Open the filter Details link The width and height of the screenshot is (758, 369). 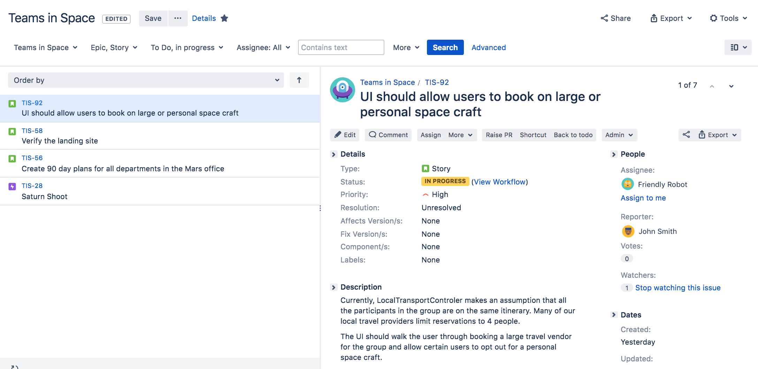click(x=204, y=18)
